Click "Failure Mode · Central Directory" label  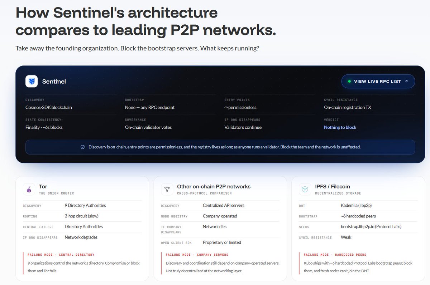pos(61,255)
